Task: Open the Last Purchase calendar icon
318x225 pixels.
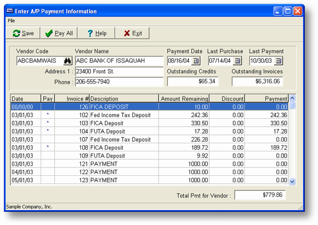Action: point(238,61)
